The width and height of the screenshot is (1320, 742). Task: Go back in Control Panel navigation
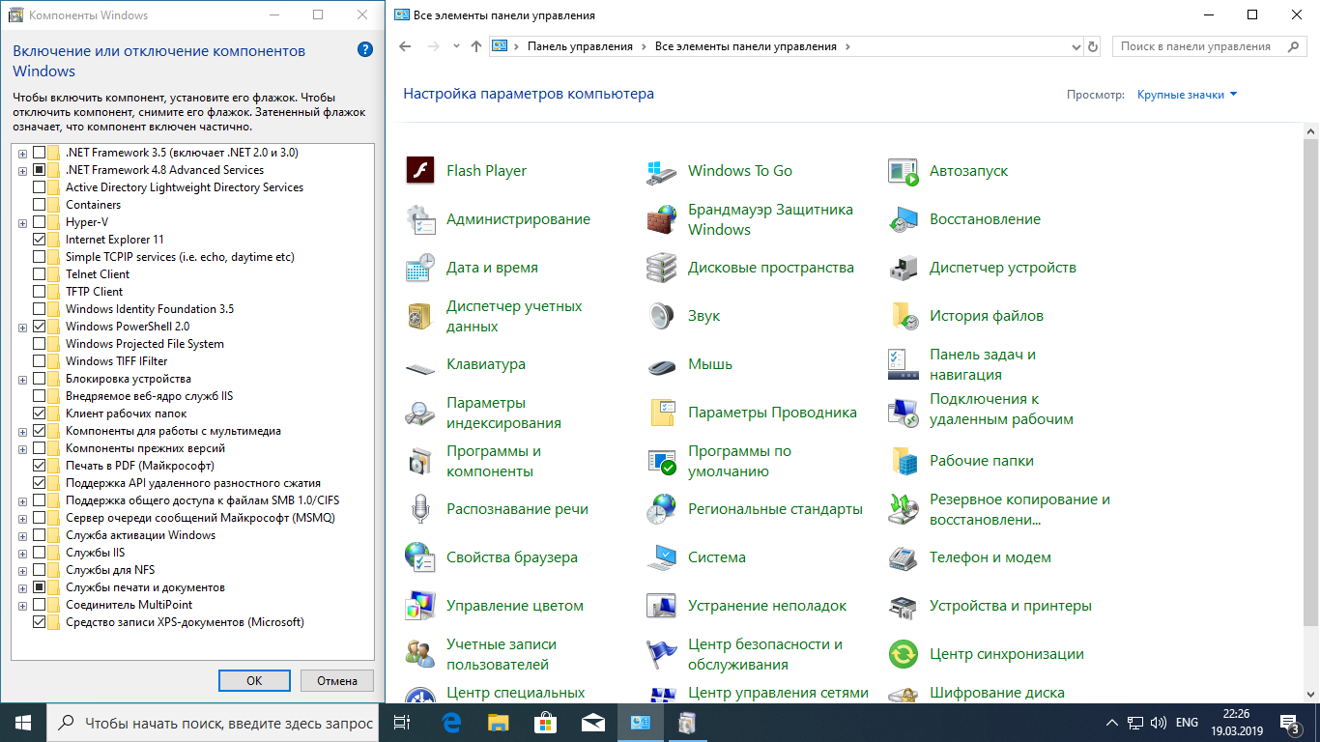tap(405, 46)
